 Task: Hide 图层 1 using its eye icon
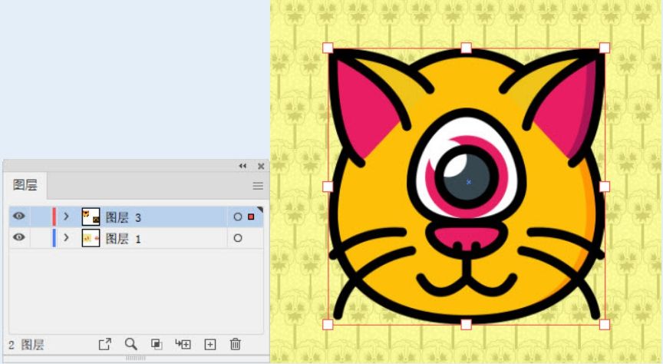(x=18, y=237)
